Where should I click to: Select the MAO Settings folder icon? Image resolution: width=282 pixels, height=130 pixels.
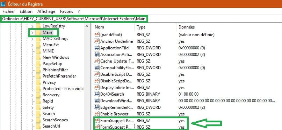[x=38, y=39]
